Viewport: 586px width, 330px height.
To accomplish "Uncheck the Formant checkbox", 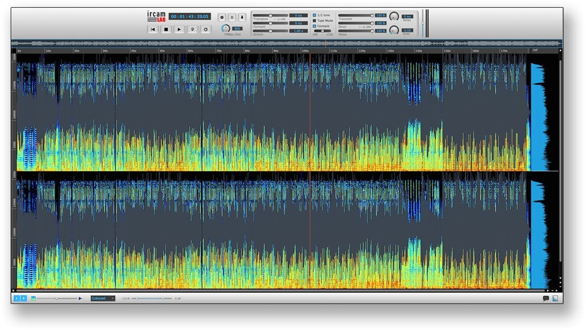I will pyautogui.click(x=314, y=26).
